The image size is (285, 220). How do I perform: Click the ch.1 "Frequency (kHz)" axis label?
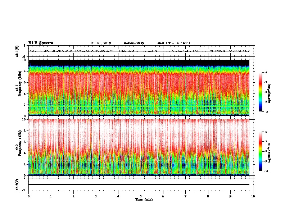[20, 84]
